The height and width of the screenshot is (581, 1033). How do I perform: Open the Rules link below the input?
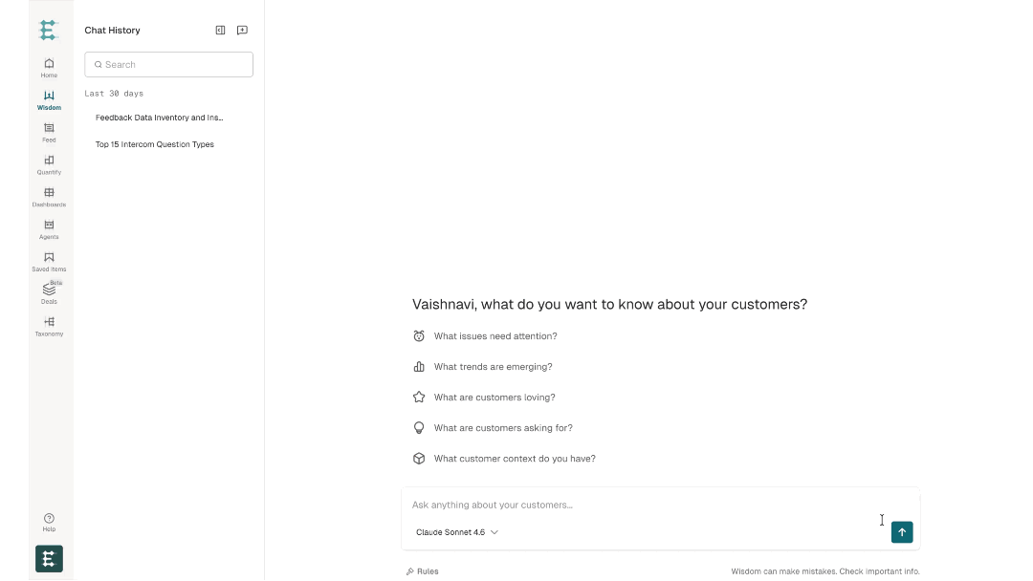coord(423,571)
